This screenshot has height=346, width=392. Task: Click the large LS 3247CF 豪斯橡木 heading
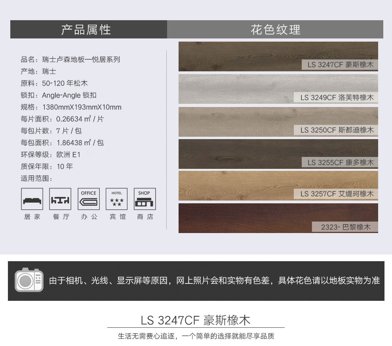[x=196, y=320]
